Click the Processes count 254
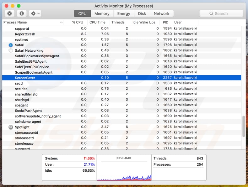Screen dimensions: 248x187 [x=200, y=164]
